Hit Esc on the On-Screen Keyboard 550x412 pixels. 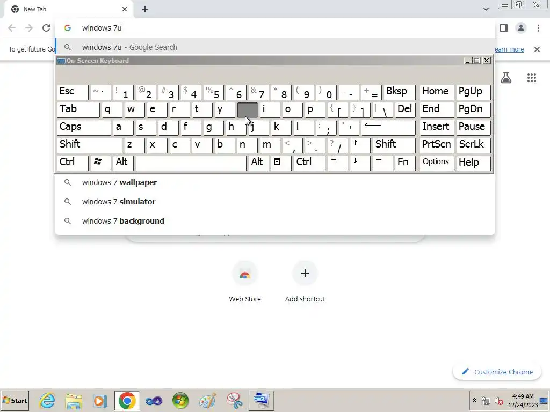coord(73,92)
